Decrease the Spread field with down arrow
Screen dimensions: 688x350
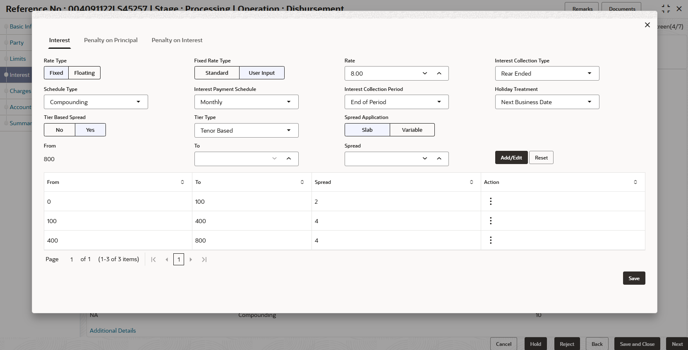[425, 159]
